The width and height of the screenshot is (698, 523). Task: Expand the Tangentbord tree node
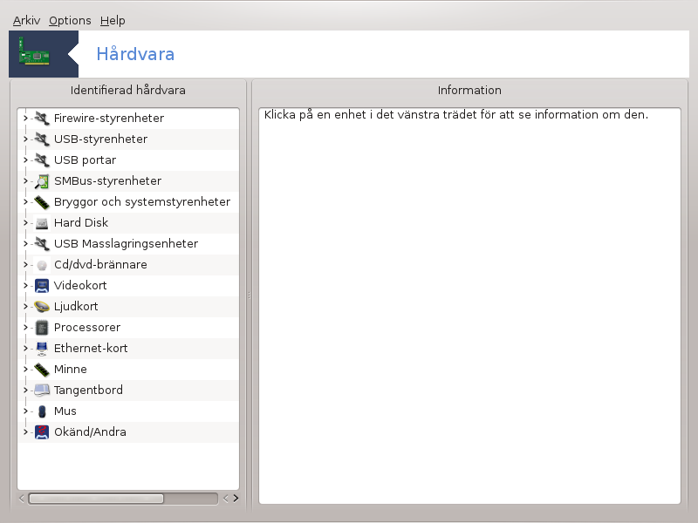(25, 390)
